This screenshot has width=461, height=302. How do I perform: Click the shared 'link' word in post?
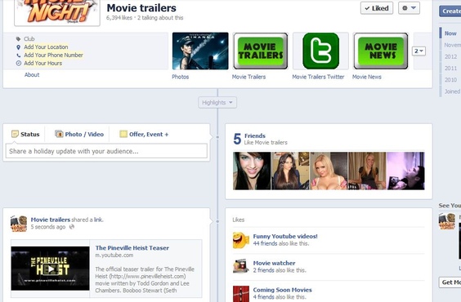coord(98,220)
